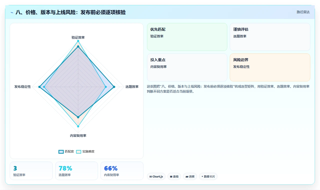Click 内容复用率 text inside 投入重点 card
Screen dimensions: 320x190
[x=158, y=67]
